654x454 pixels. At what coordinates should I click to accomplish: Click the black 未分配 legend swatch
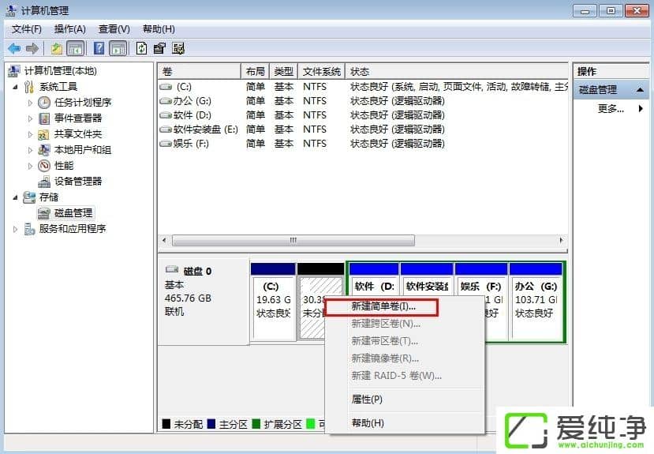point(166,424)
